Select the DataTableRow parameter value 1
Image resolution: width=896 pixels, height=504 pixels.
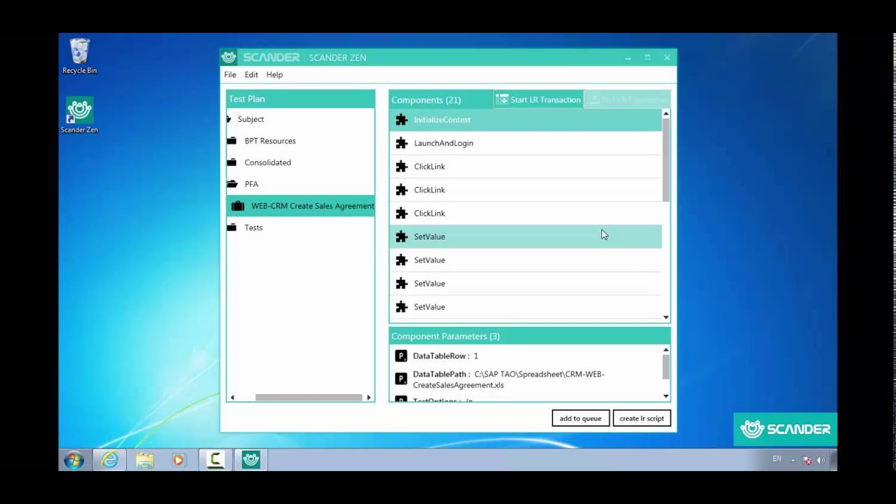[x=476, y=356]
